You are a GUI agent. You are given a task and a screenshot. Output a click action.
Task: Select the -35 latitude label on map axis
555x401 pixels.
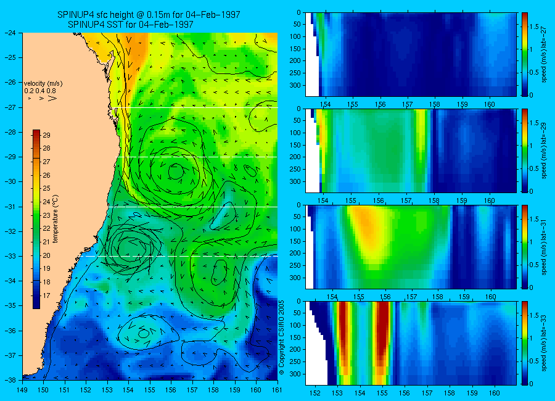click(x=10, y=305)
